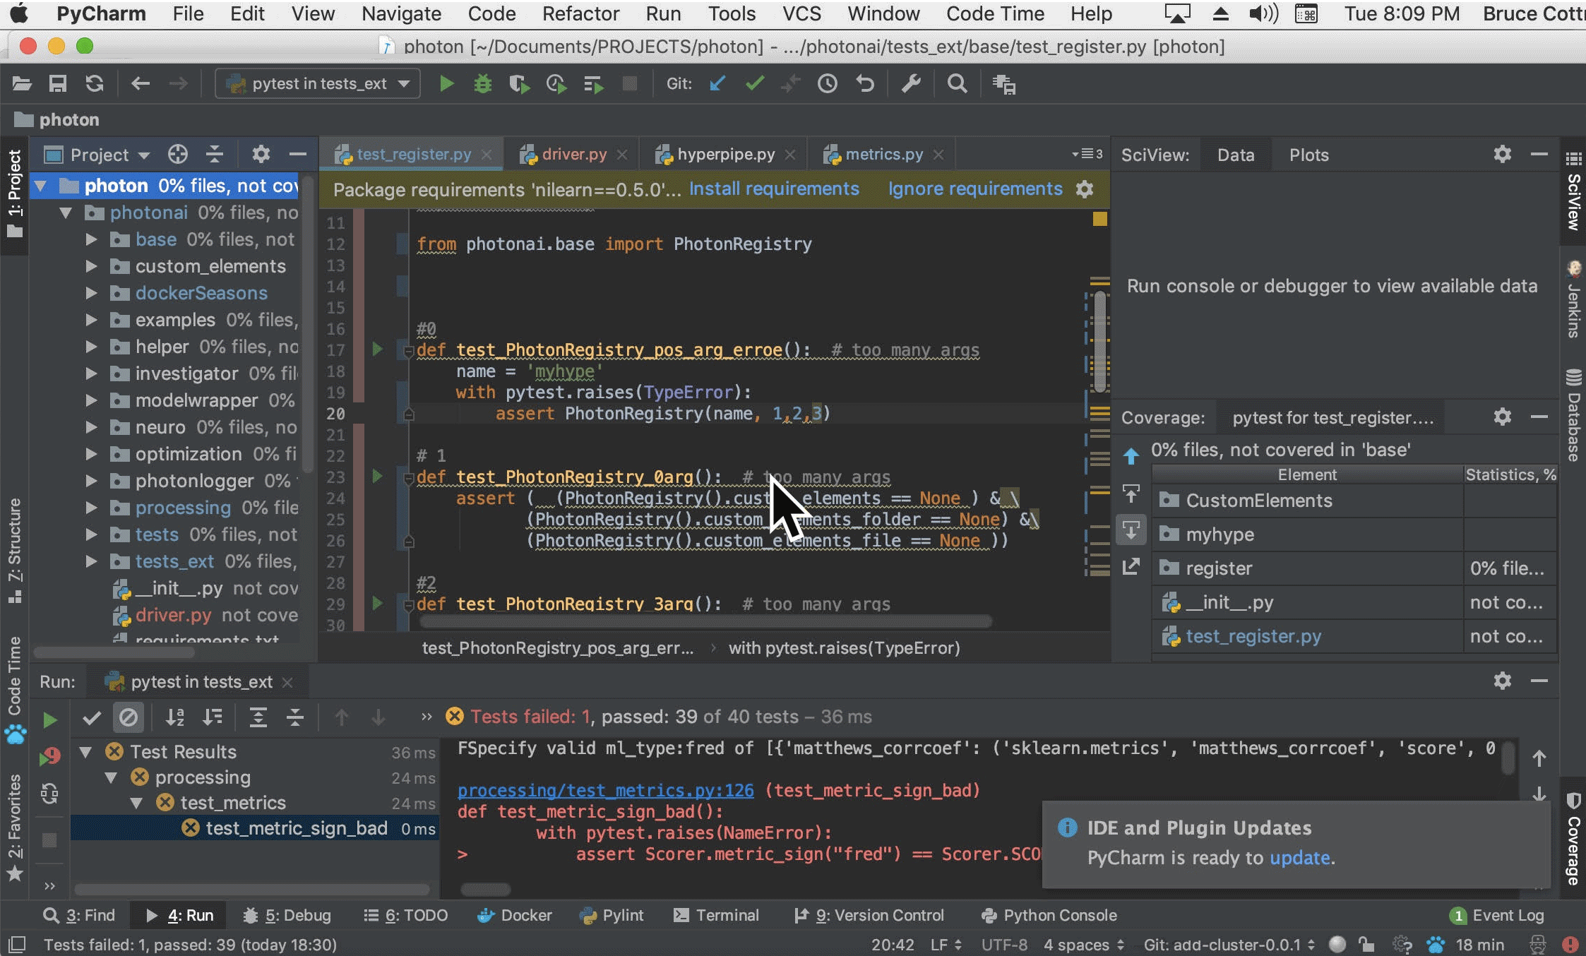1586x956 pixels.
Task: Open the Python Console button
Action: [x=1049, y=915]
